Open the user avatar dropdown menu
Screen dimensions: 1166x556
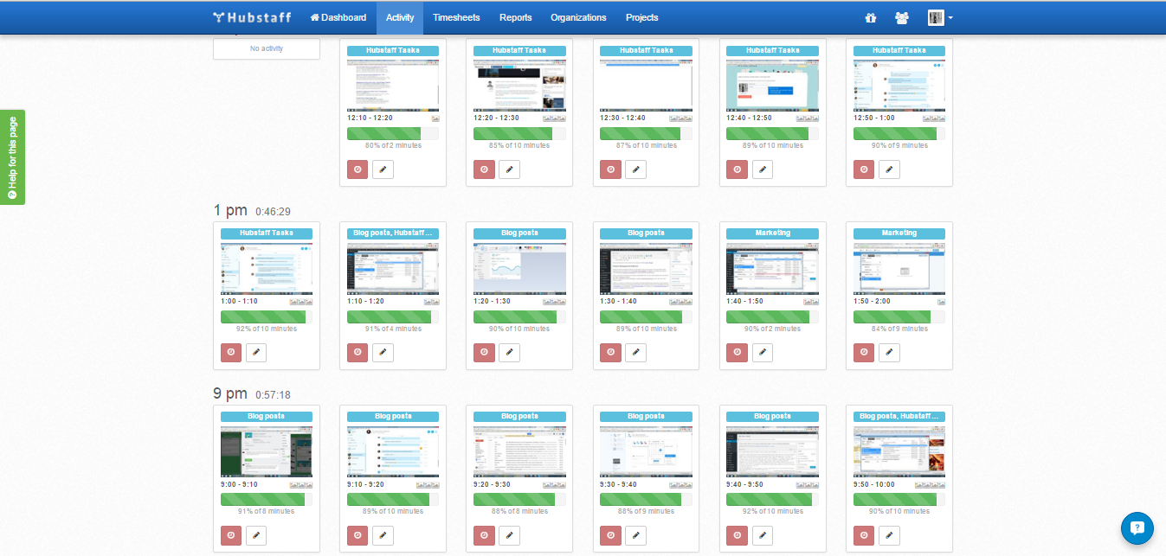click(940, 17)
